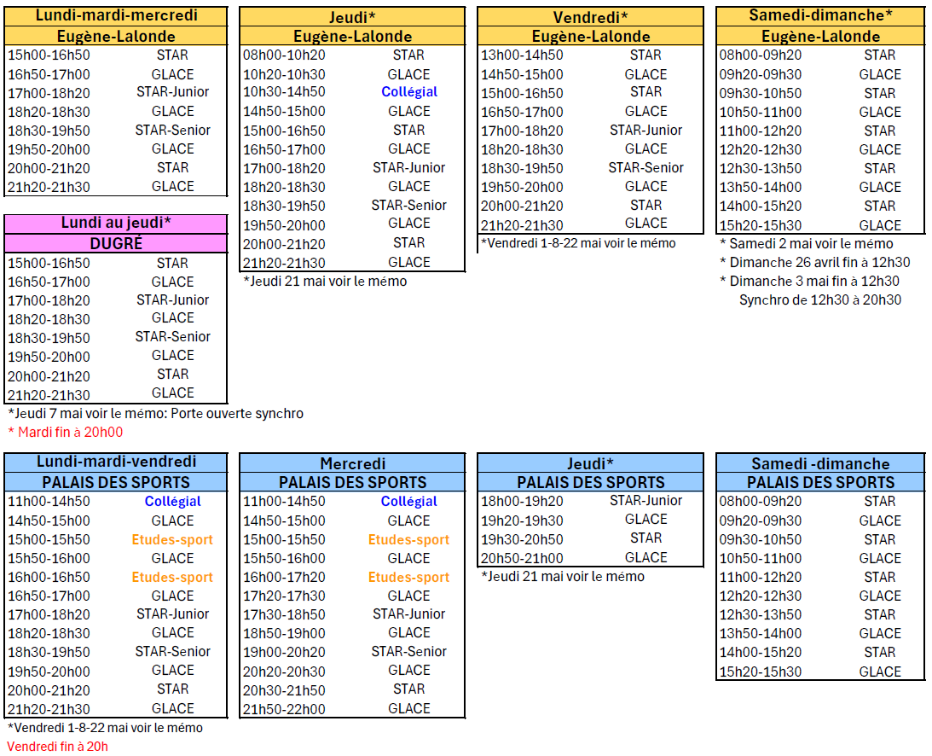Click the Lundi au jeudi* header

pos(116,224)
